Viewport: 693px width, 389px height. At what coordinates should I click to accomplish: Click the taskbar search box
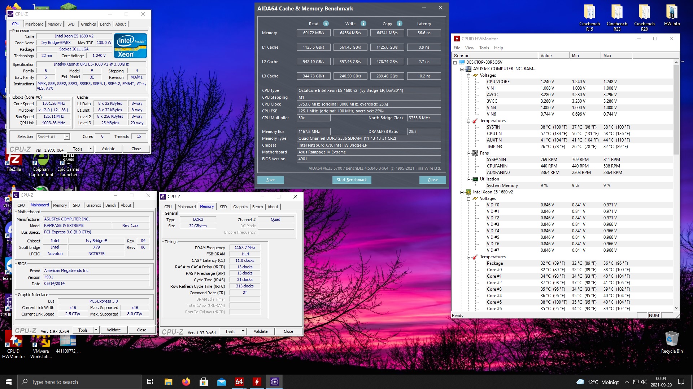coord(79,382)
